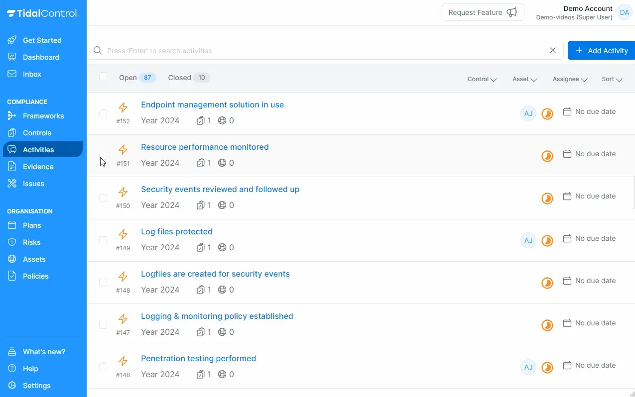Click the Frameworks branch icon

click(x=12, y=116)
